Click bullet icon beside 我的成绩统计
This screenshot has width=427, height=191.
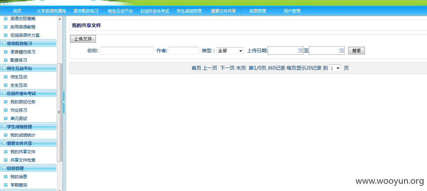[6, 135]
